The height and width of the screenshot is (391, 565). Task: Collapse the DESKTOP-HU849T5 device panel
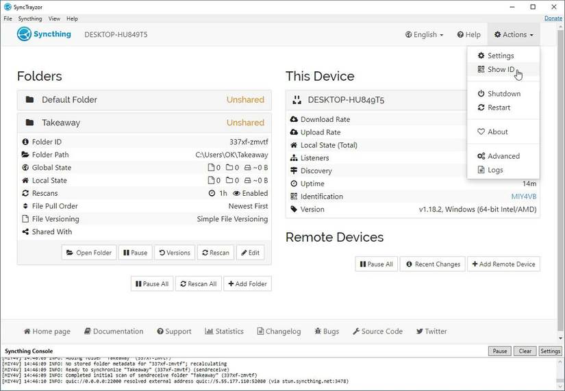click(377, 100)
